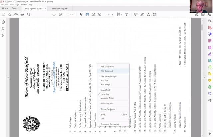The width and height of the screenshot is (213, 137).
Task: Open Page Thumbnails panel
Action: (x=3, y=22)
